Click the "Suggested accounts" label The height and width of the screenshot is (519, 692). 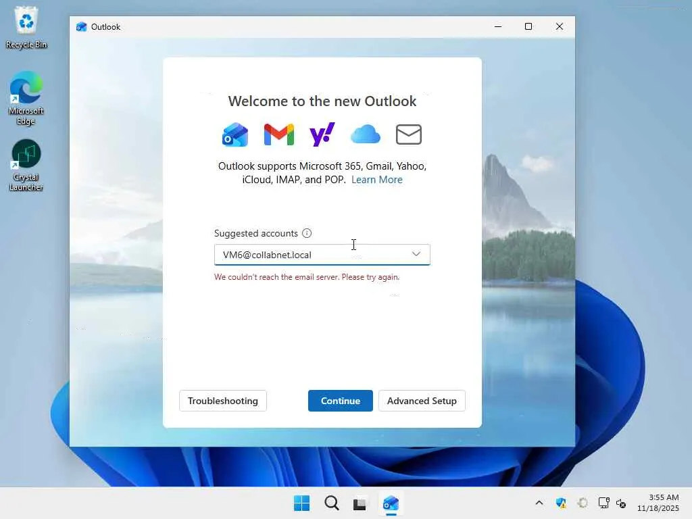[256, 233]
